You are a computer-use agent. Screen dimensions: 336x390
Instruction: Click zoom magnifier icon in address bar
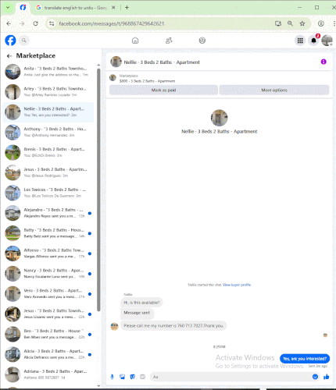[x=290, y=23]
